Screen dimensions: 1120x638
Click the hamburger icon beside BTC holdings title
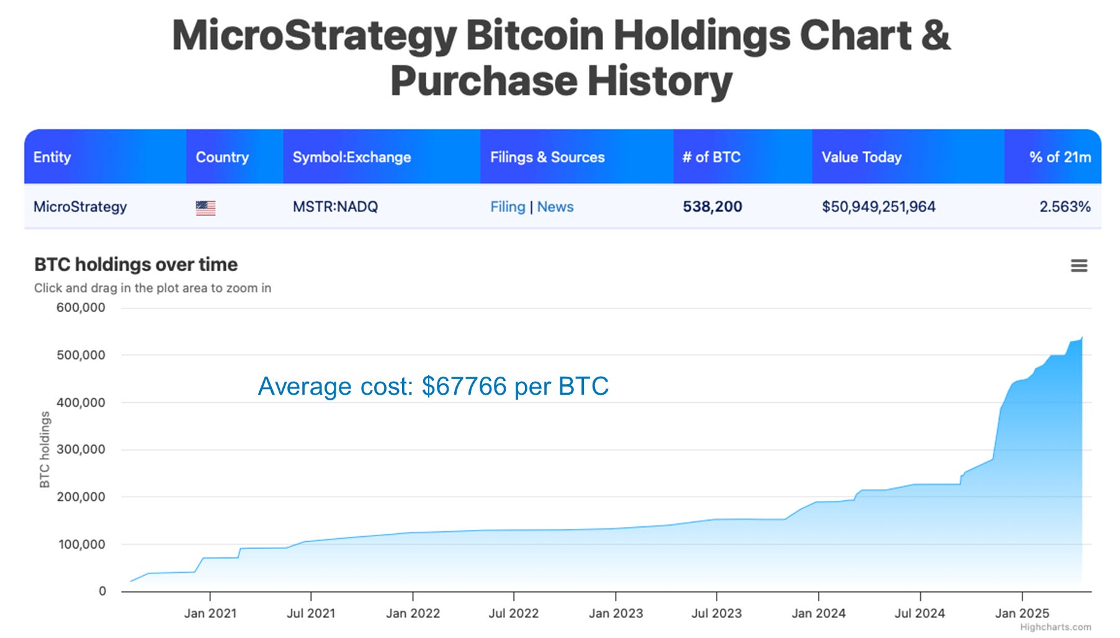coord(1079,266)
